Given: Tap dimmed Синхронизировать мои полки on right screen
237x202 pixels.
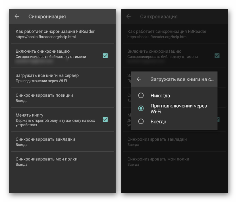Looking at the screenshot, I should (174, 161).
